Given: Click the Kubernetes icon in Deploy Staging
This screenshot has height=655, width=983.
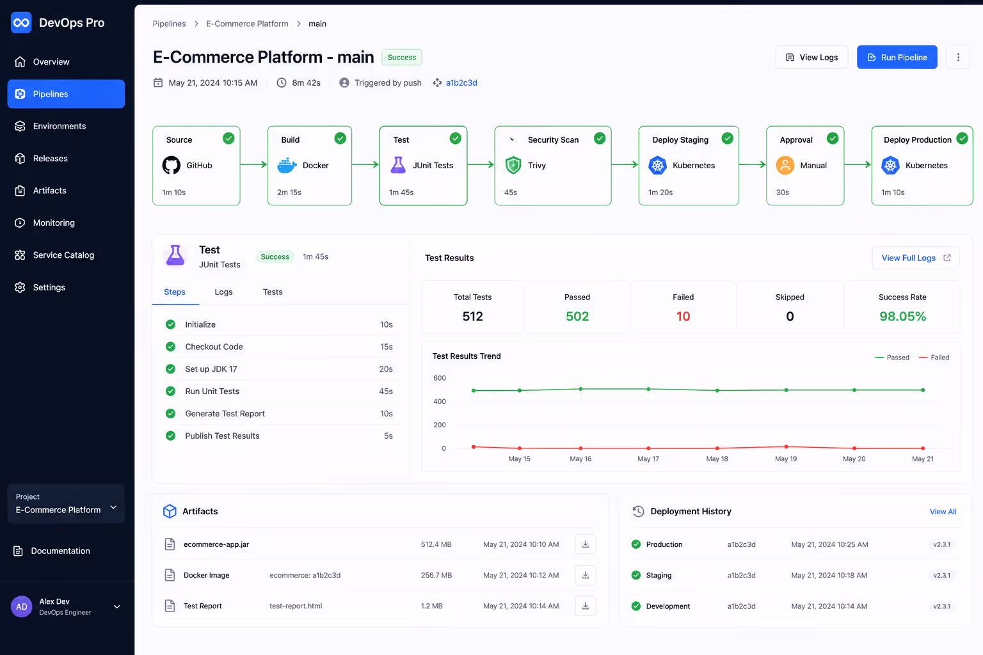Looking at the screenshot, I should pos(657,165).
